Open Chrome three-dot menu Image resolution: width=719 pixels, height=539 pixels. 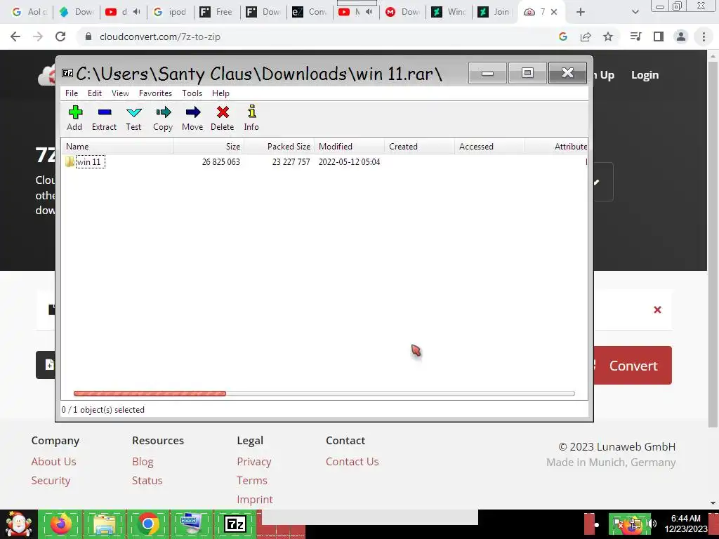coord(704,36)
